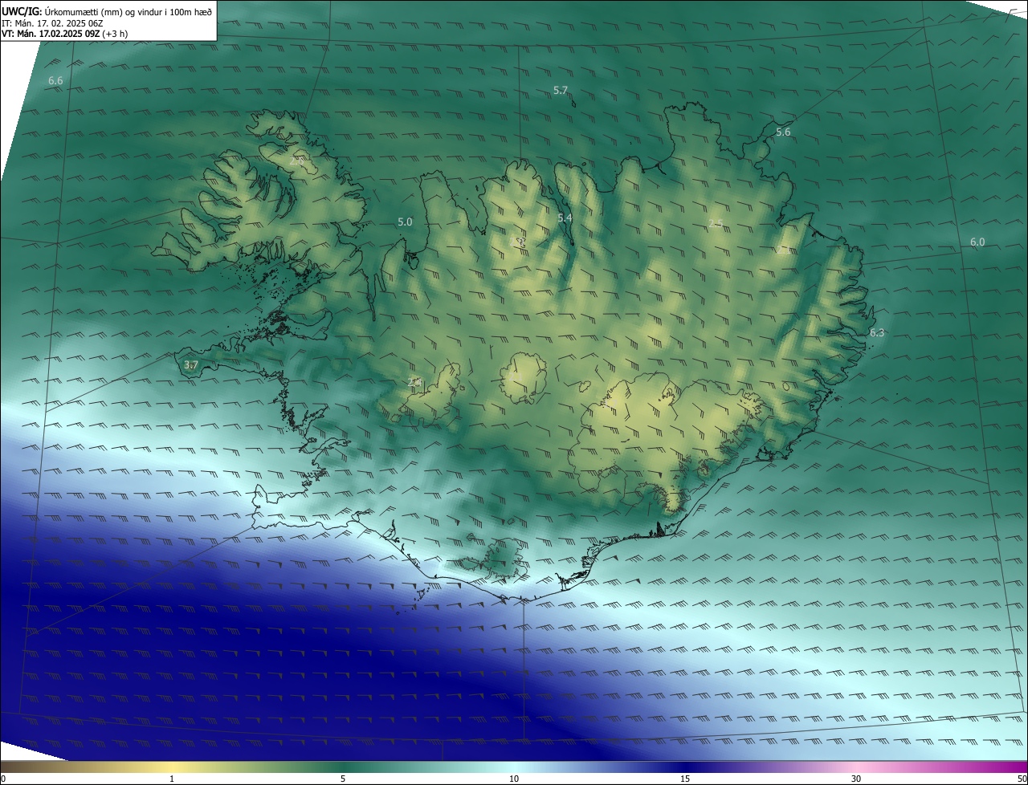The height and width of the screenshot is (785, 1028).
Task: Click the map value label 2.5
Action: click(x=716, y=223)
